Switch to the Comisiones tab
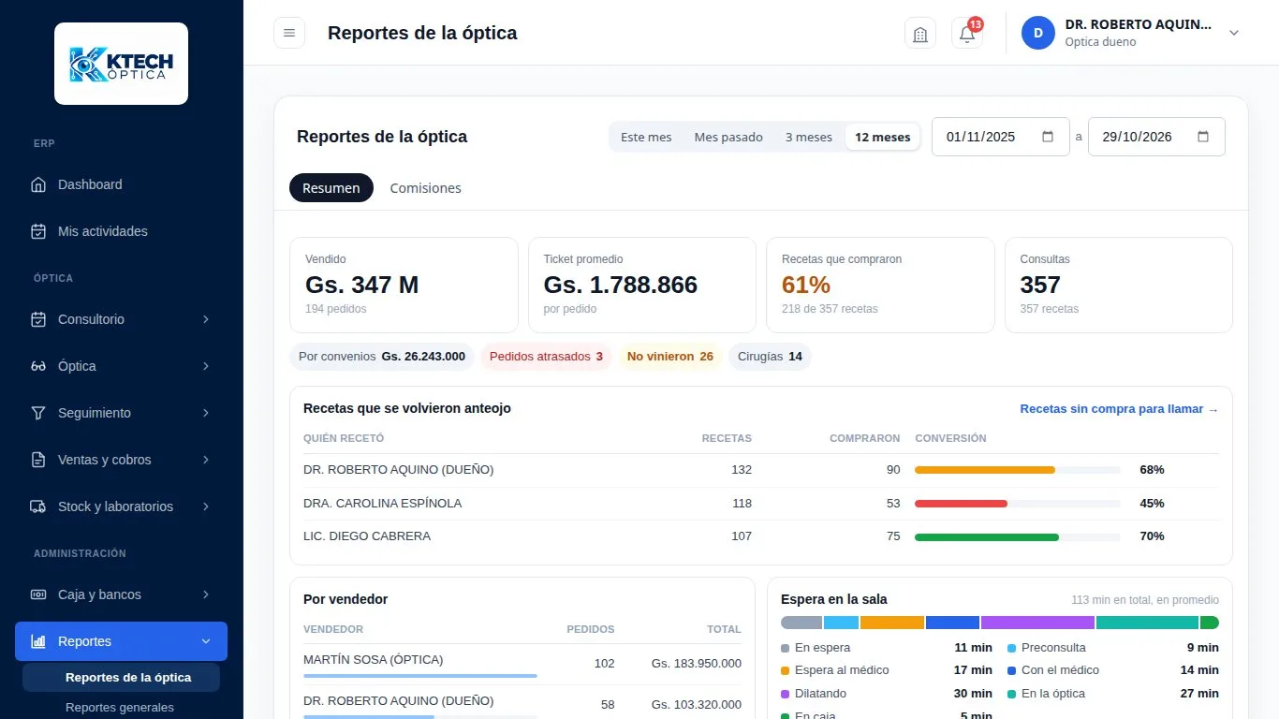The width and height of the screenshot is (1279, 719). pyautogui.click(x=426, y=188)
